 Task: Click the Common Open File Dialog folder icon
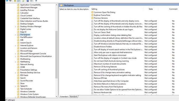(x=92, y=12)
